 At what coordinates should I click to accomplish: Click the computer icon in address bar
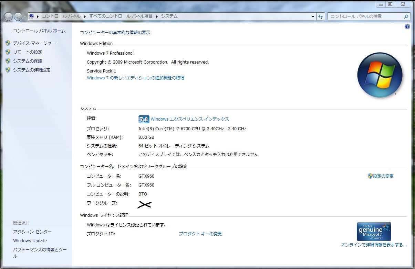pyautogui.click(x=31, y=16)
